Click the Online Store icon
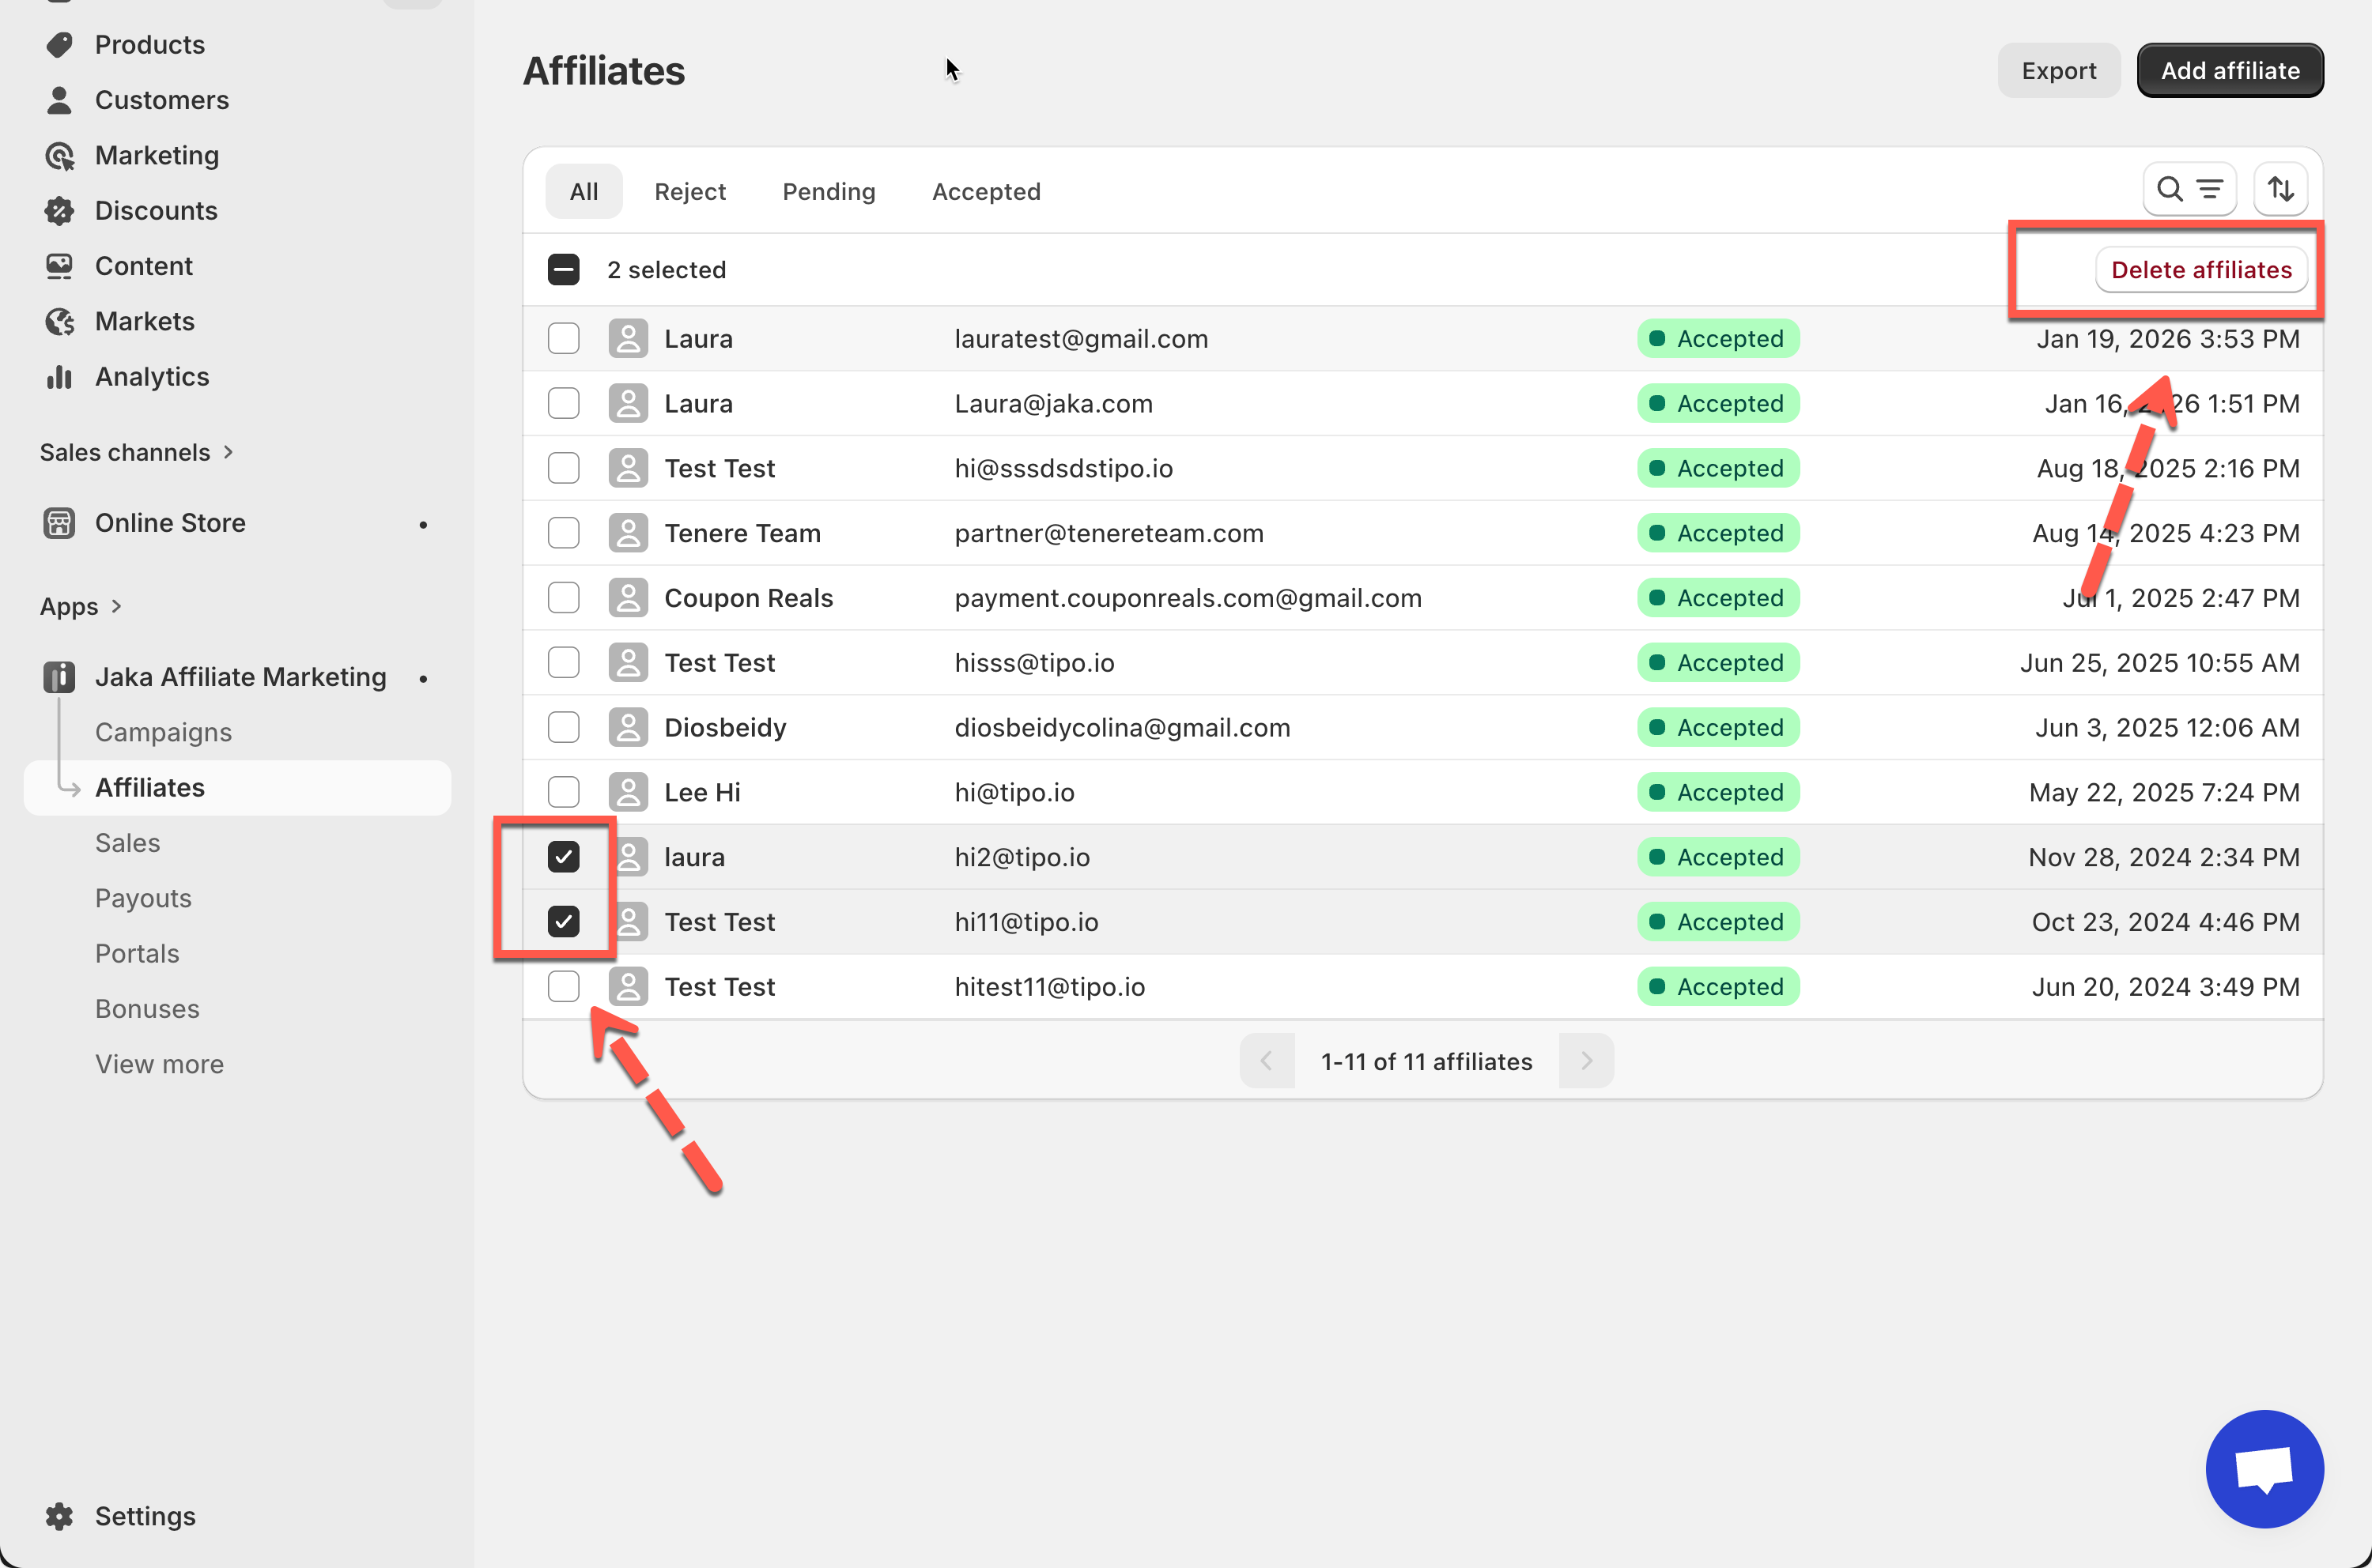Image resolution: width=2372 pixels, height=1568 pixels. click(x=59, y=523)
